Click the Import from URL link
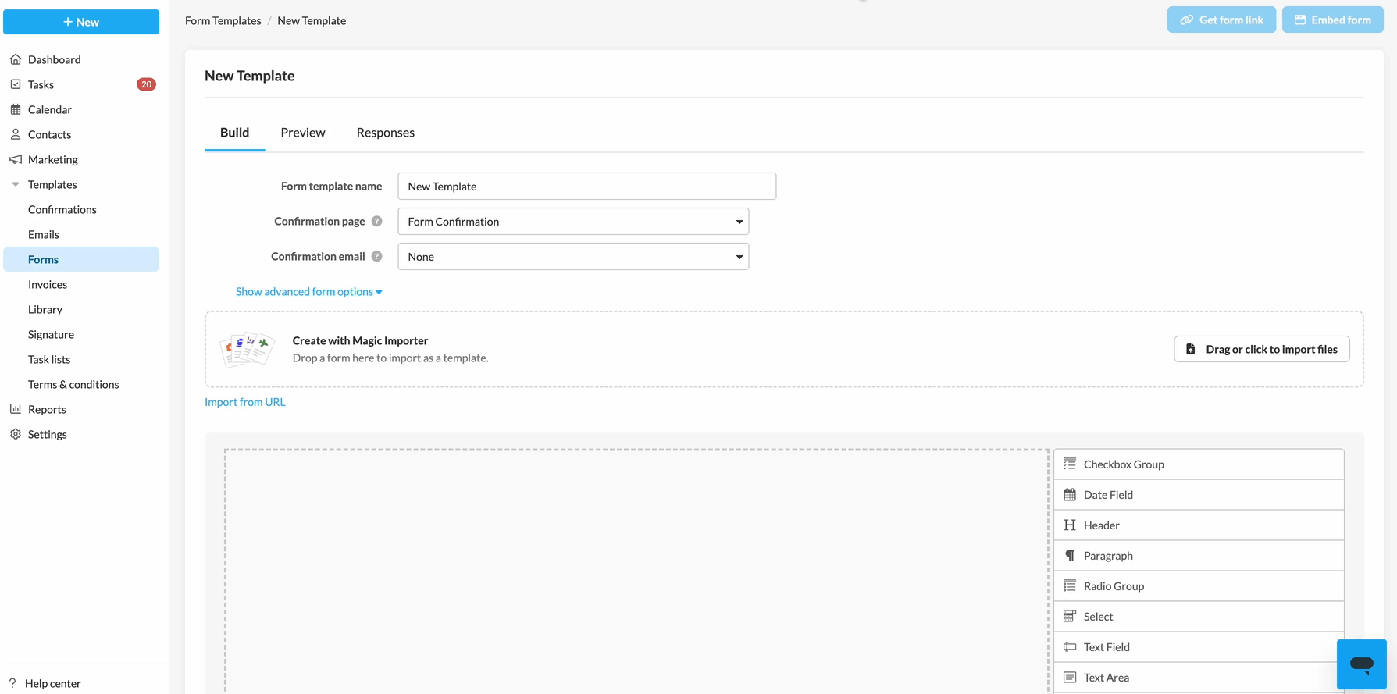 click(x=244, y=402)
